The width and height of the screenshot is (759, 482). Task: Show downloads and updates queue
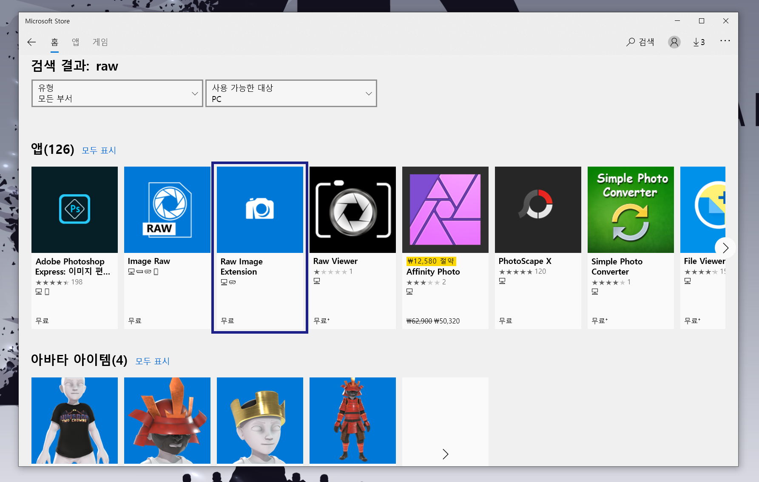(699, 42)
